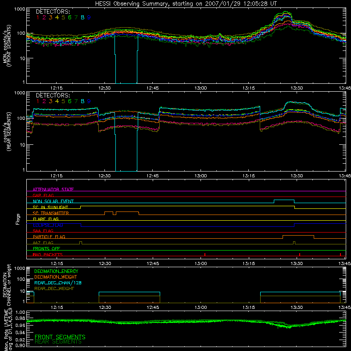Click the FRONTS OFF flag label

tap(47, 248)
